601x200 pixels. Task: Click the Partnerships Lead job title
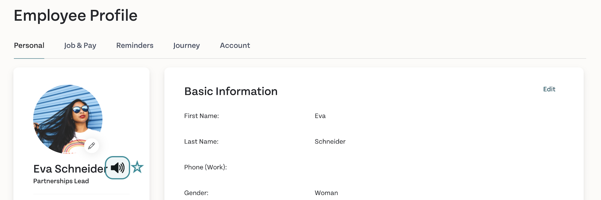pyautogui.click(x=61, y=181)
